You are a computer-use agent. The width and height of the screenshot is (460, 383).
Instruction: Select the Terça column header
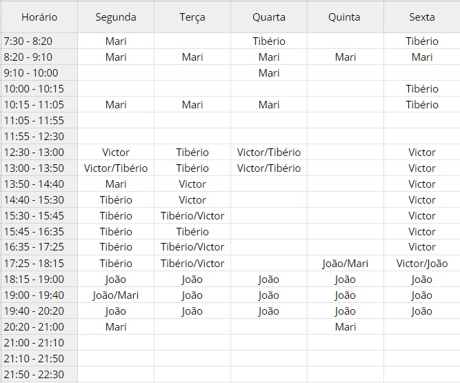tap(192, 17)
